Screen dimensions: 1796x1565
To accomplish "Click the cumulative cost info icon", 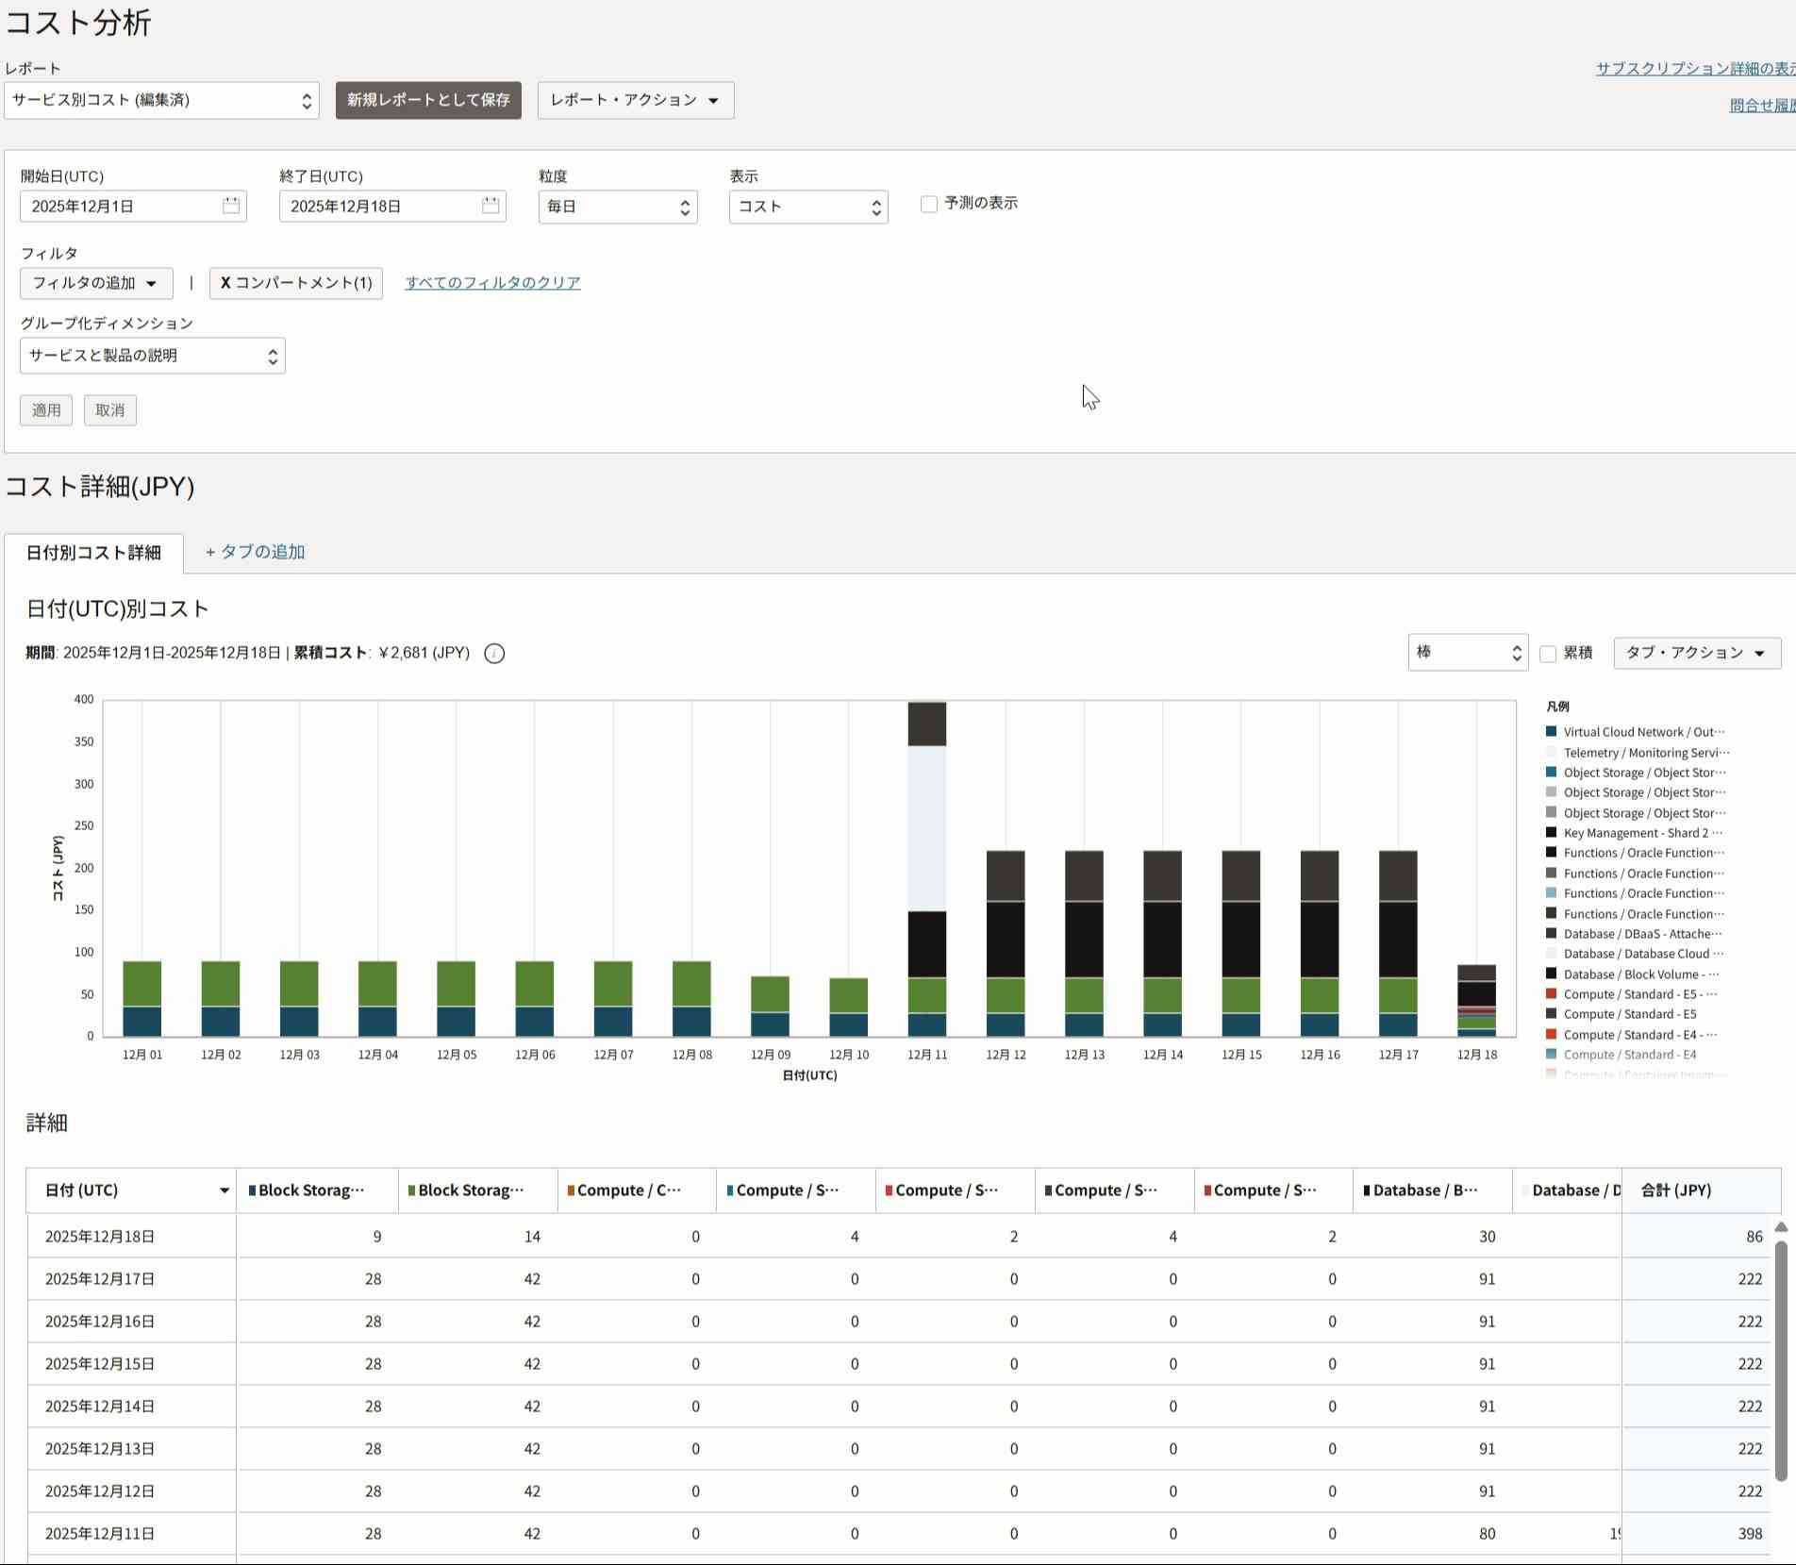I will click(494, 654).
